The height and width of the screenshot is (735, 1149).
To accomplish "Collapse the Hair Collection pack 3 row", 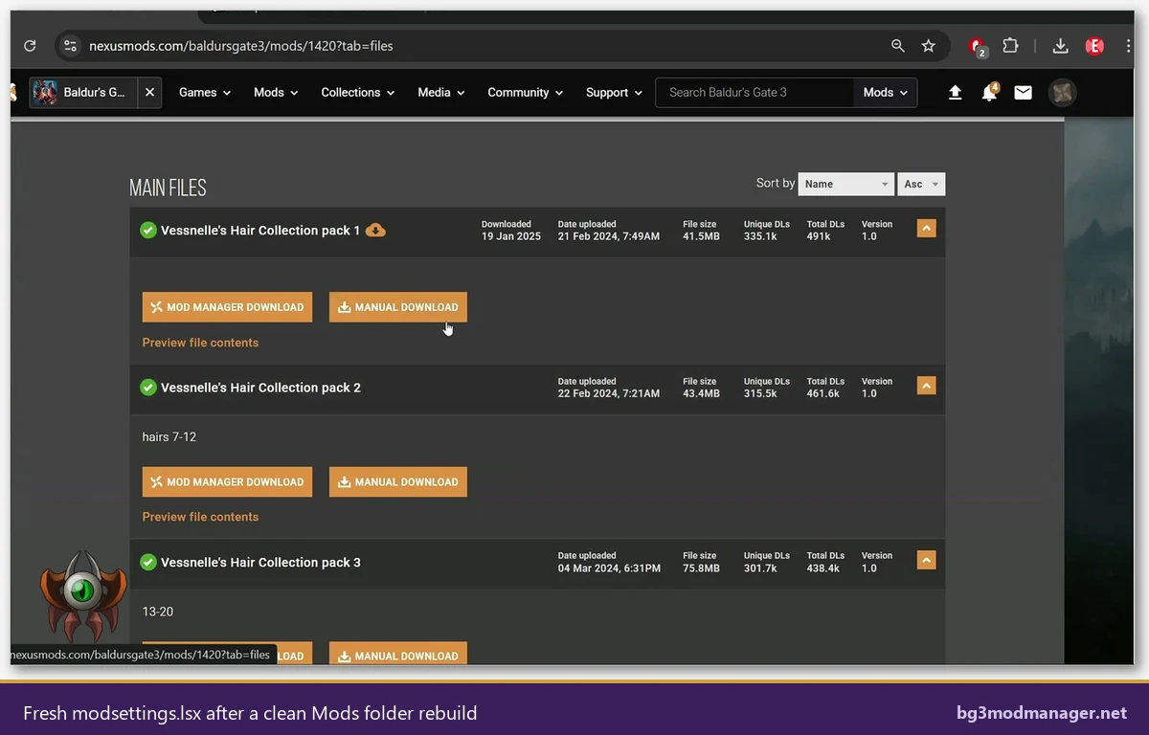I will (926, 560).
